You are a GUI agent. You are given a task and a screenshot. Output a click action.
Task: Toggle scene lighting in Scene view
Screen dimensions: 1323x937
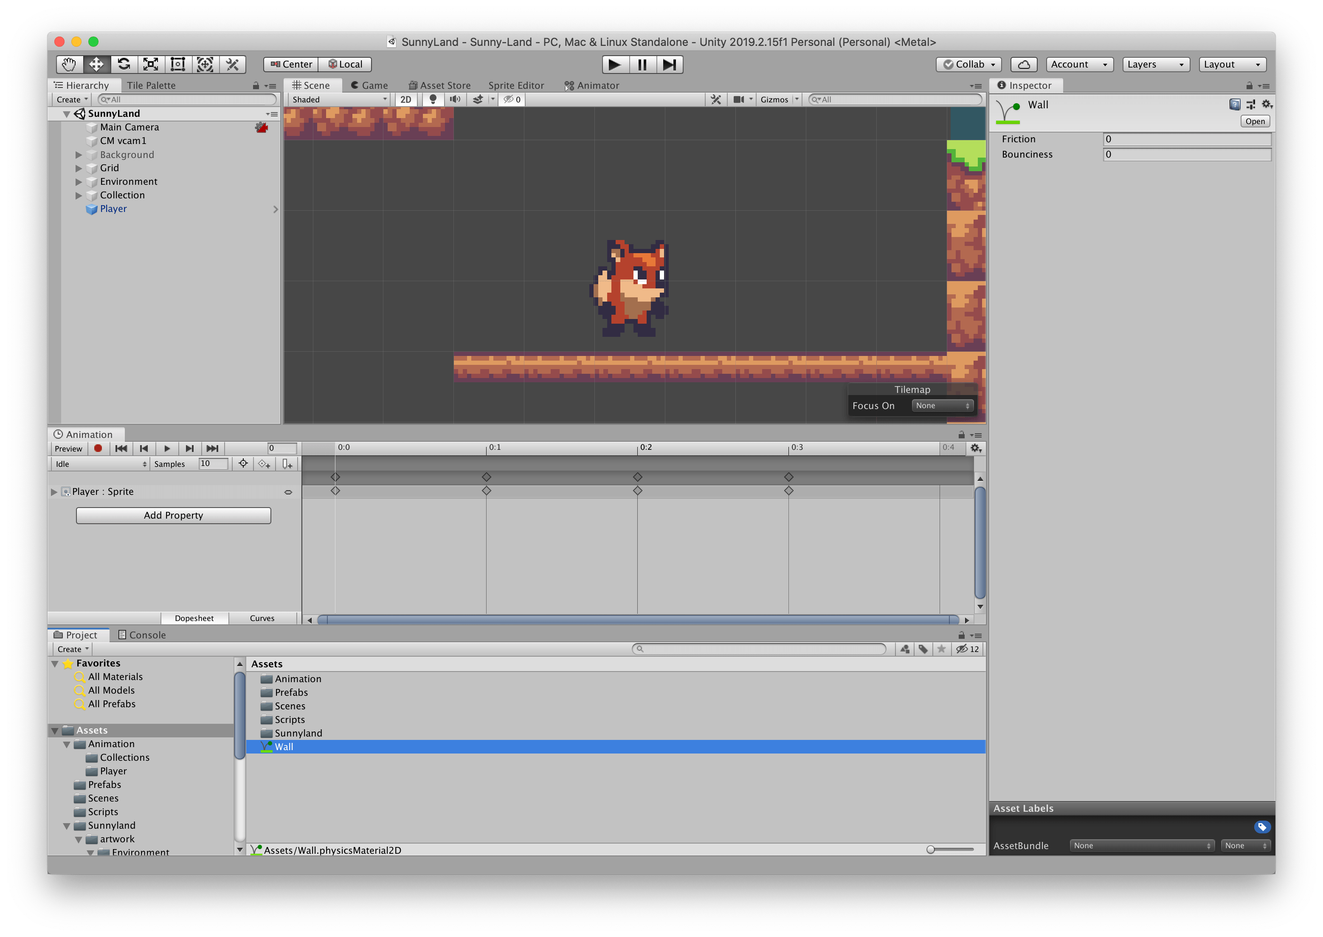433,99
